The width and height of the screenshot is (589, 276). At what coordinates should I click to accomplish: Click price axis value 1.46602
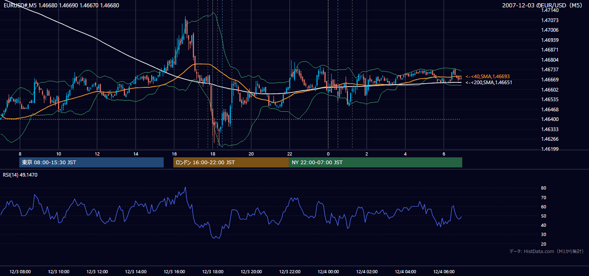550,90
